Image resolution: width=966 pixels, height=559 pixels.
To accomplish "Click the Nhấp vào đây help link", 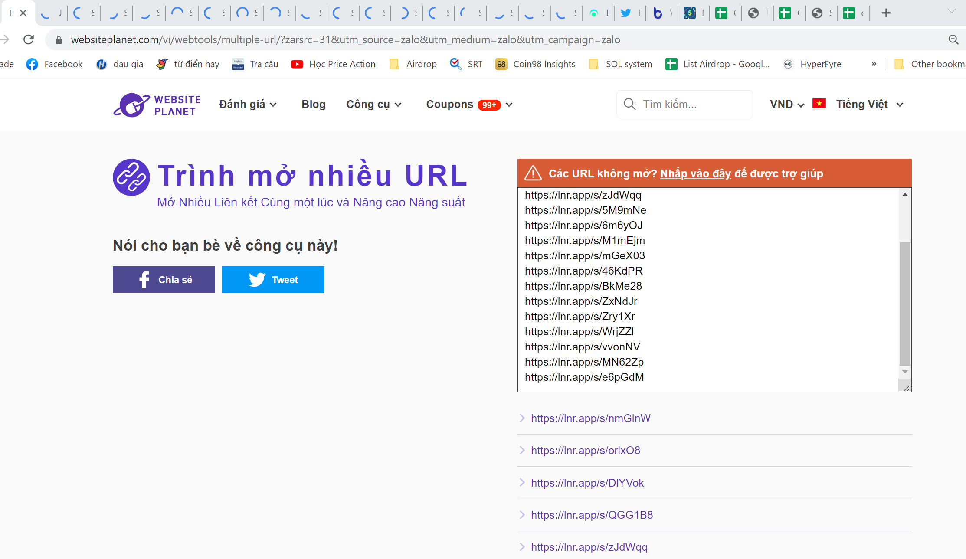I will point(695,173).
